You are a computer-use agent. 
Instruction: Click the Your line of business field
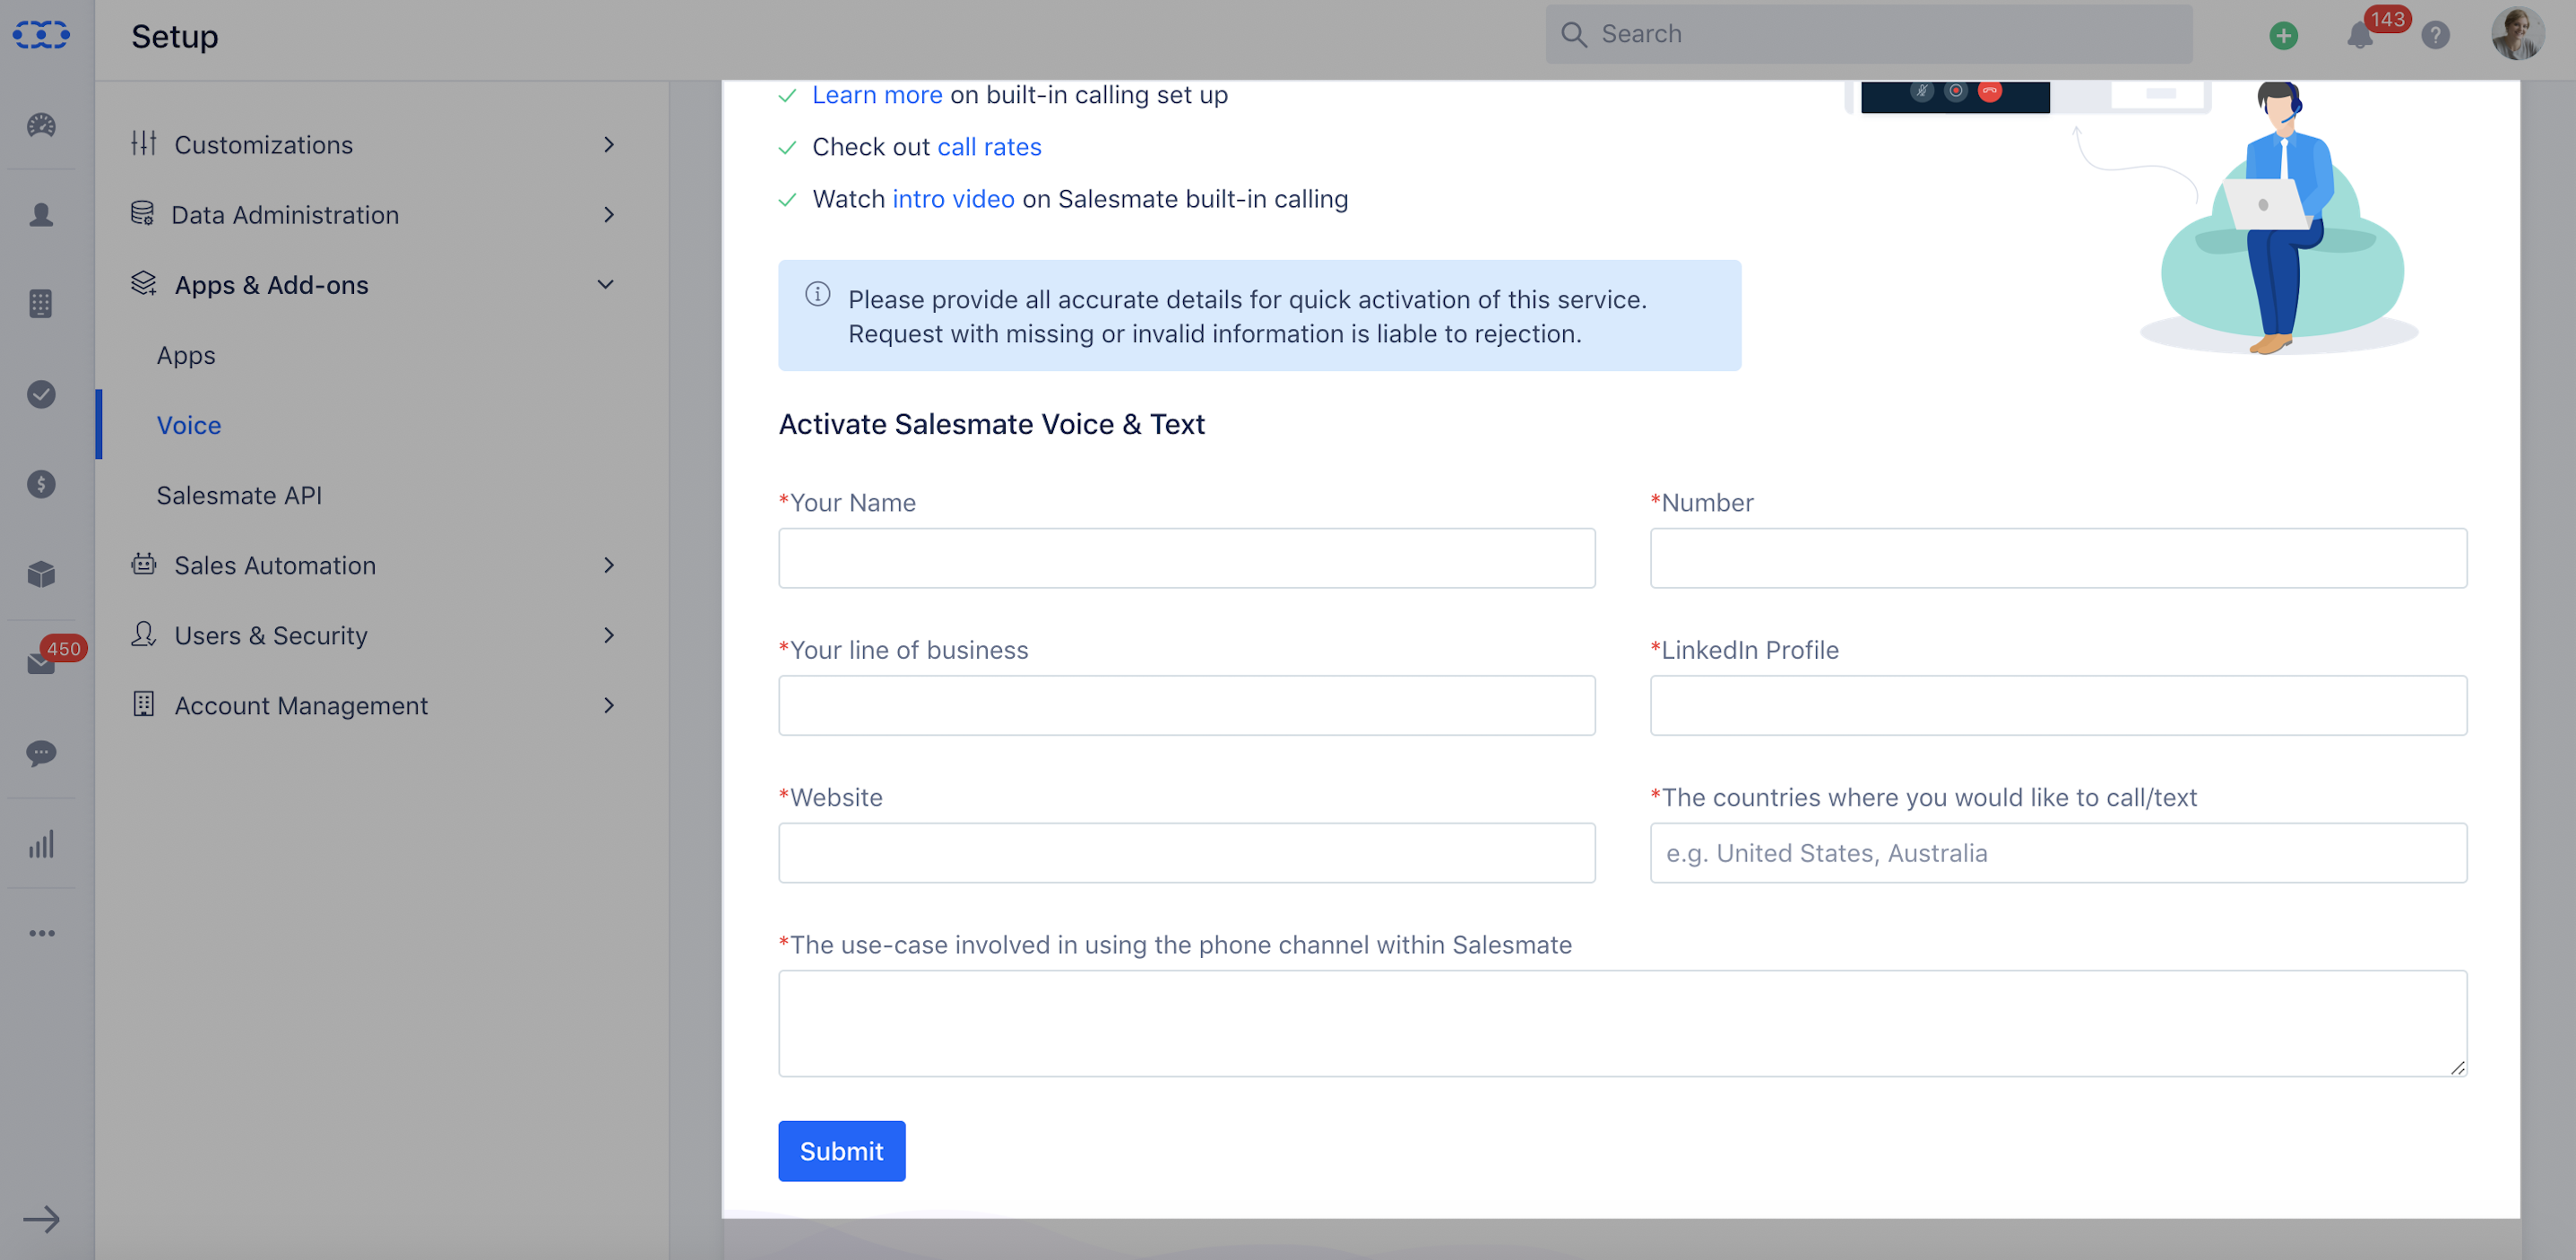1187,705
